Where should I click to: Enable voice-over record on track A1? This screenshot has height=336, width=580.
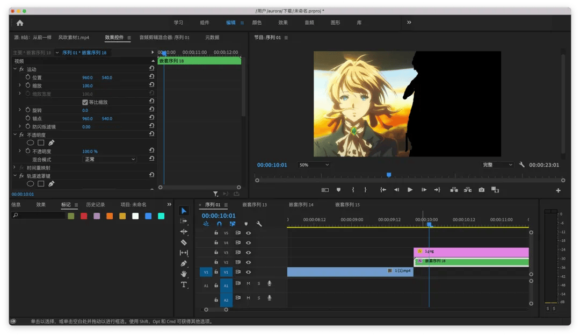pyautogui.click(x=270, y=284)
